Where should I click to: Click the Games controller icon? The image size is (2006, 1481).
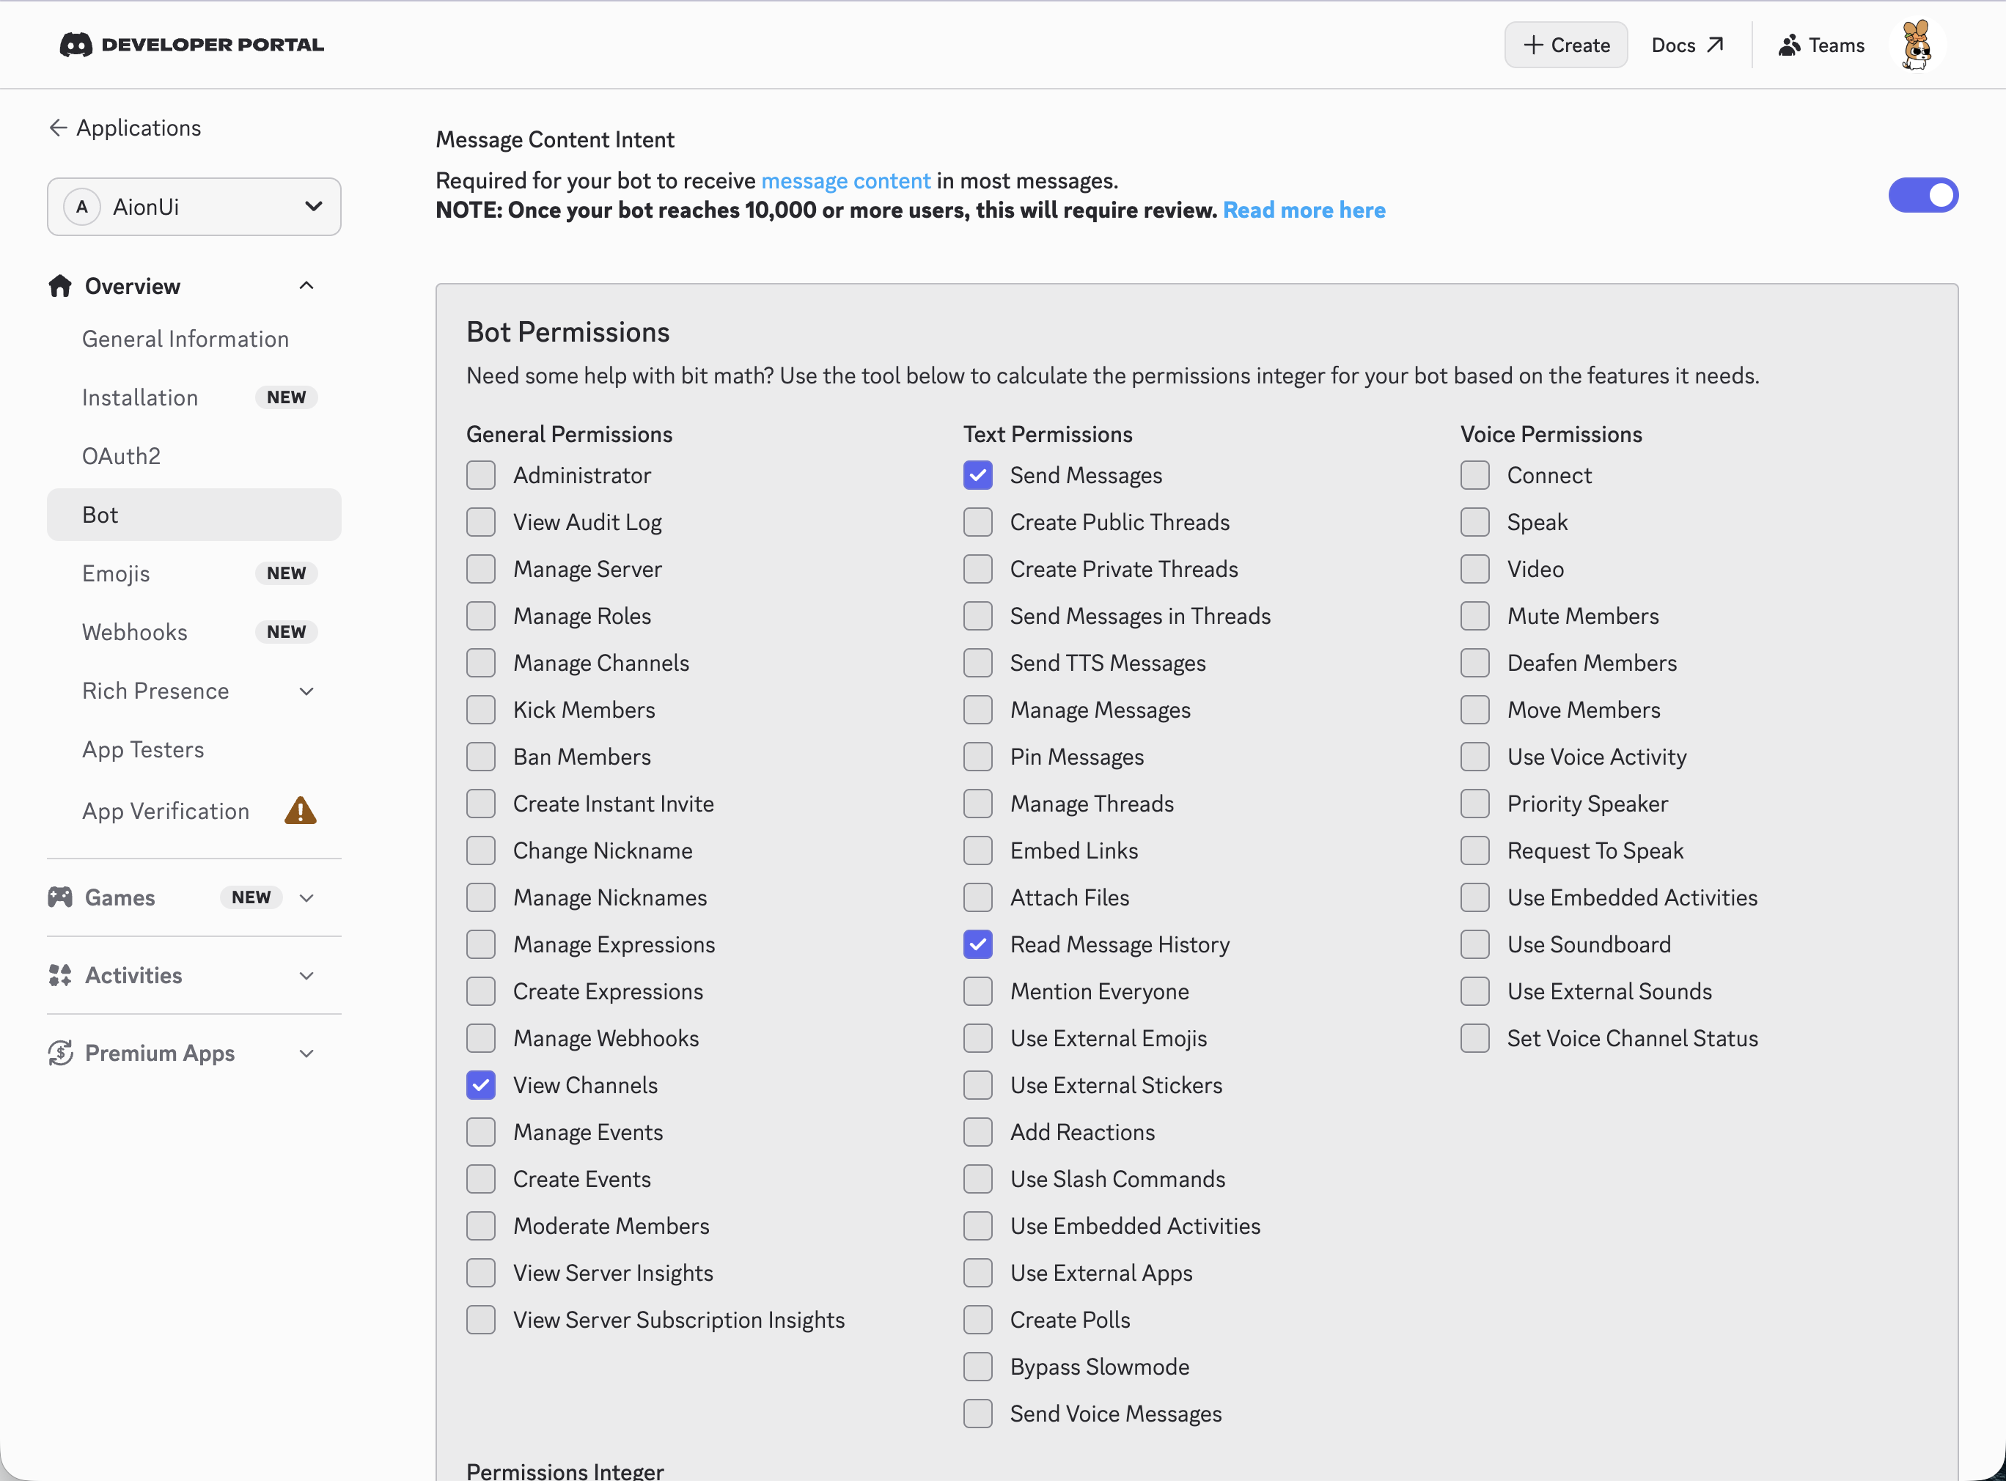60,897
